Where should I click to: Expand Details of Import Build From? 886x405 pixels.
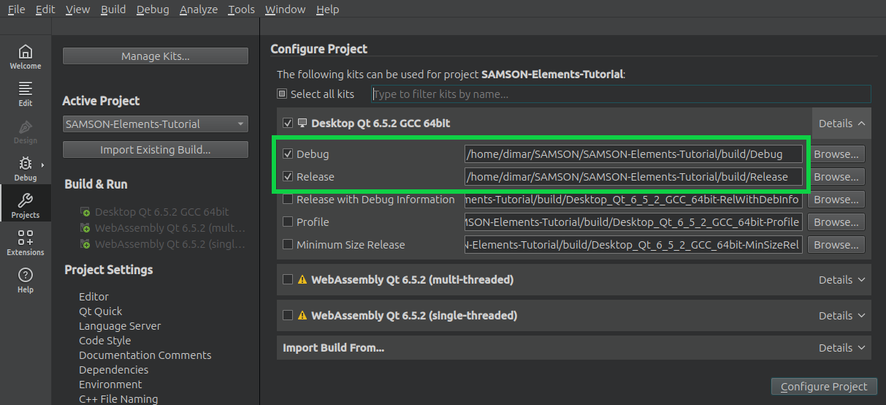[841, 348]
